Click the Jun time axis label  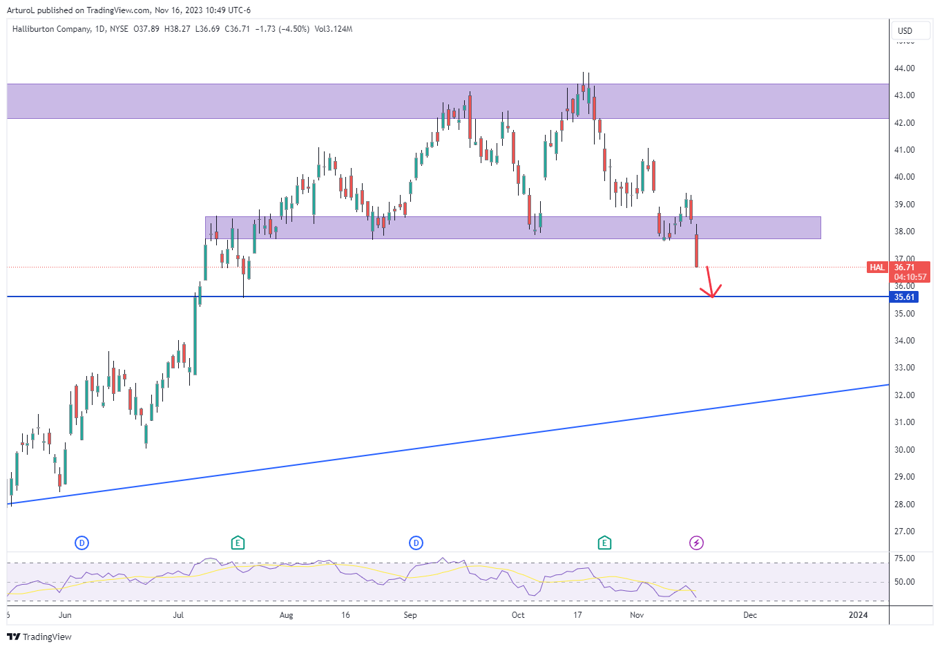(x=65, y=615)
